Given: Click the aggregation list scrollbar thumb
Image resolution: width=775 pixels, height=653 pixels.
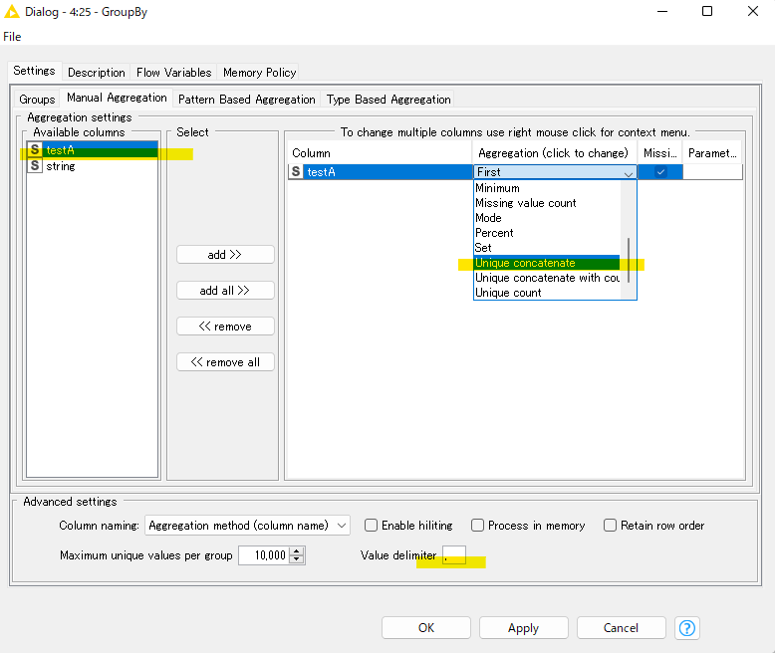Looking at the screenshot, I should (x=629, y=261).
